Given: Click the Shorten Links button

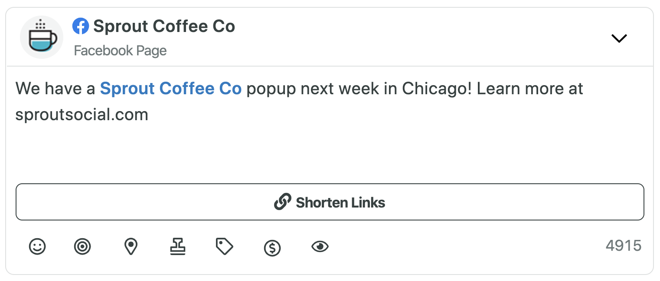Looking at the screenshot, I should (x=330, y=202).
